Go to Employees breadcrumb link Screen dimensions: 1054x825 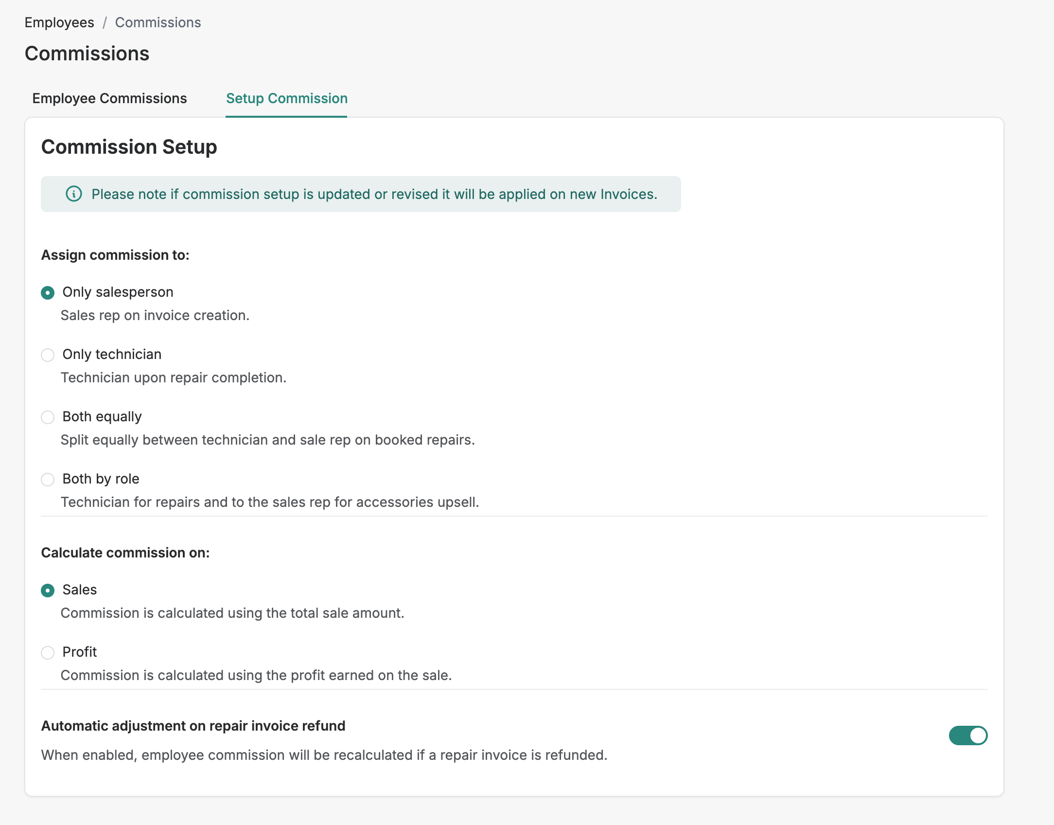(59, 22)
